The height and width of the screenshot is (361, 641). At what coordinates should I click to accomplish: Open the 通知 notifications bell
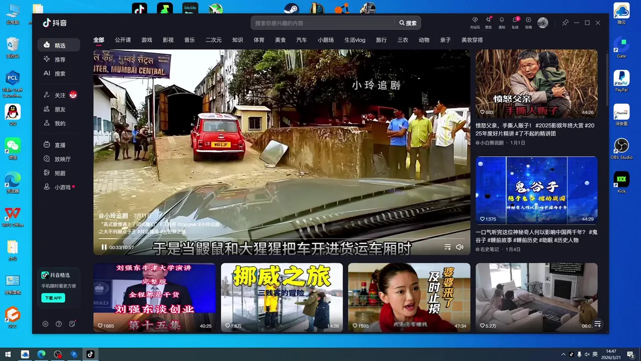point(502,23)
